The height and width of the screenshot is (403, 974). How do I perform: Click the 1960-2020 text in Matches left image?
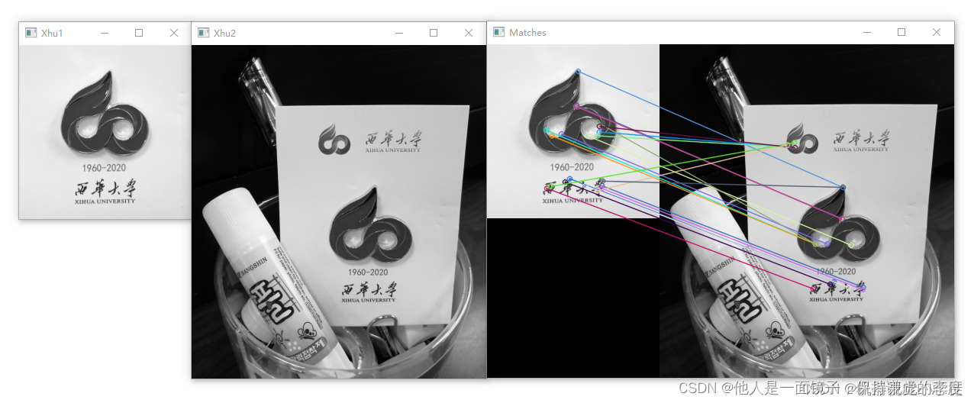tap(572, 167)
